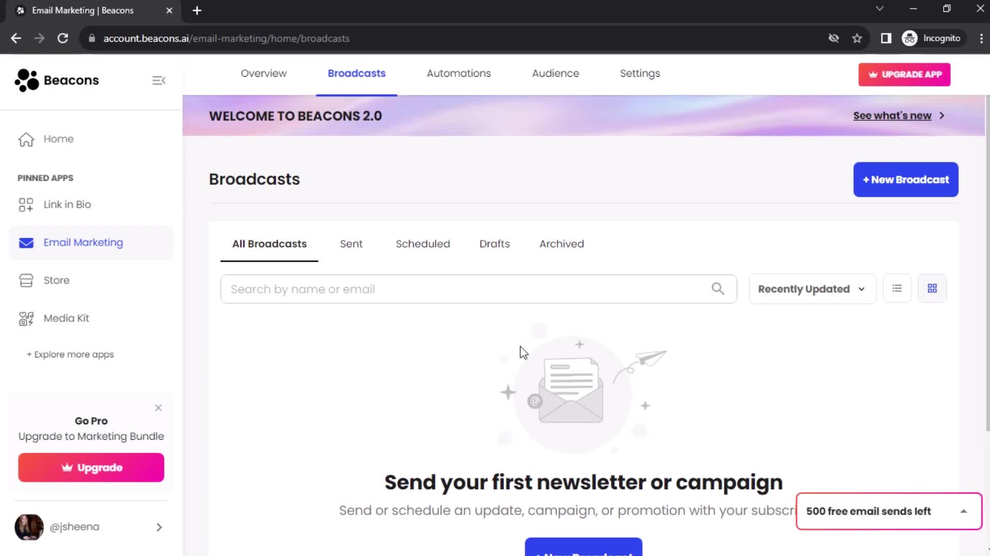Click the Link in Bio sidebar icon
Viewport: 990px width, 556px height.
25,204
